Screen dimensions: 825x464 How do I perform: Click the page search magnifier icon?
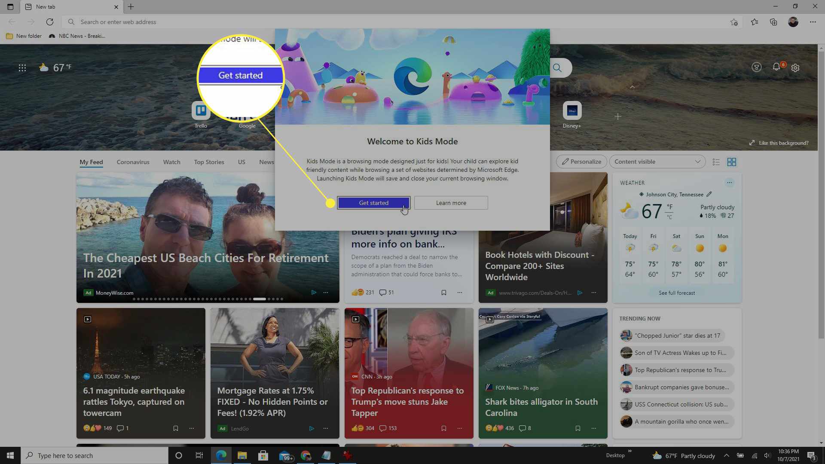[557, 68]
